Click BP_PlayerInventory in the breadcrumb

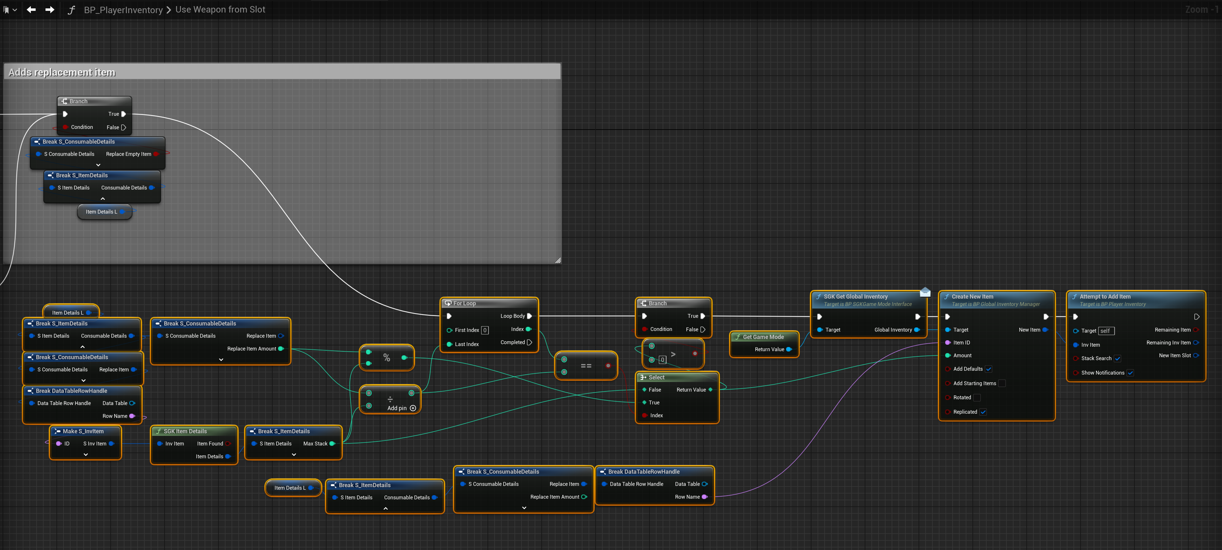[x=123, y=10]
